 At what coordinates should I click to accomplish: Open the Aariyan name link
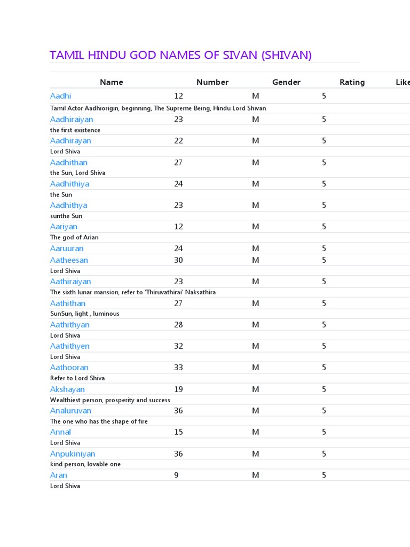click(x=64, y=226)
